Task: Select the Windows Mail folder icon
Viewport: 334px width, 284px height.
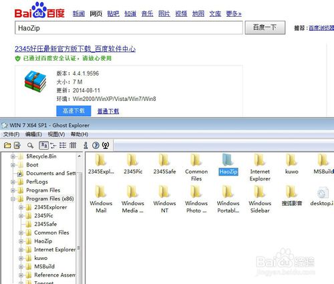Action: [101, 192]
